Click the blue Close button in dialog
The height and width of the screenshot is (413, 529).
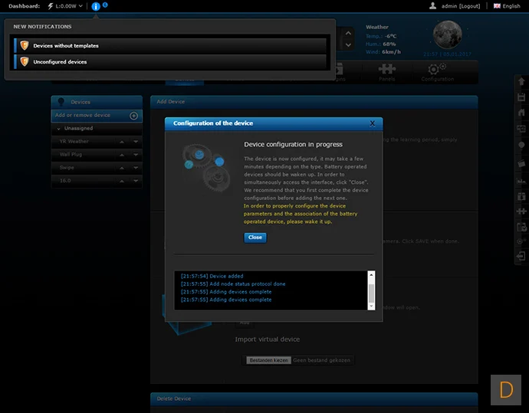point(255,238)
